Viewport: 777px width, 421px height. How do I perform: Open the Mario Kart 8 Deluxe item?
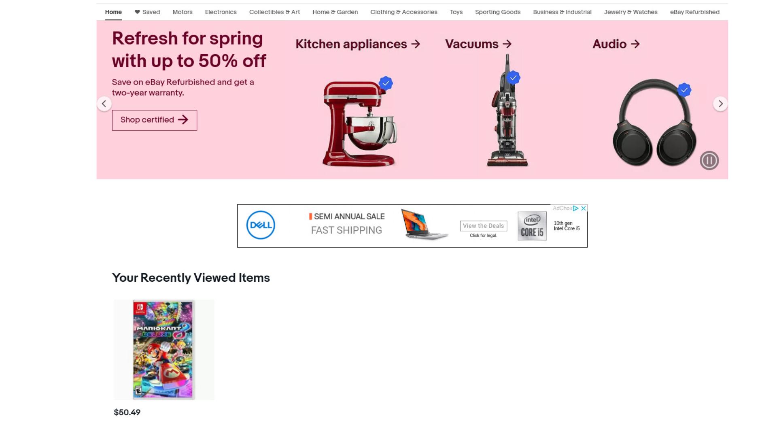164,350
